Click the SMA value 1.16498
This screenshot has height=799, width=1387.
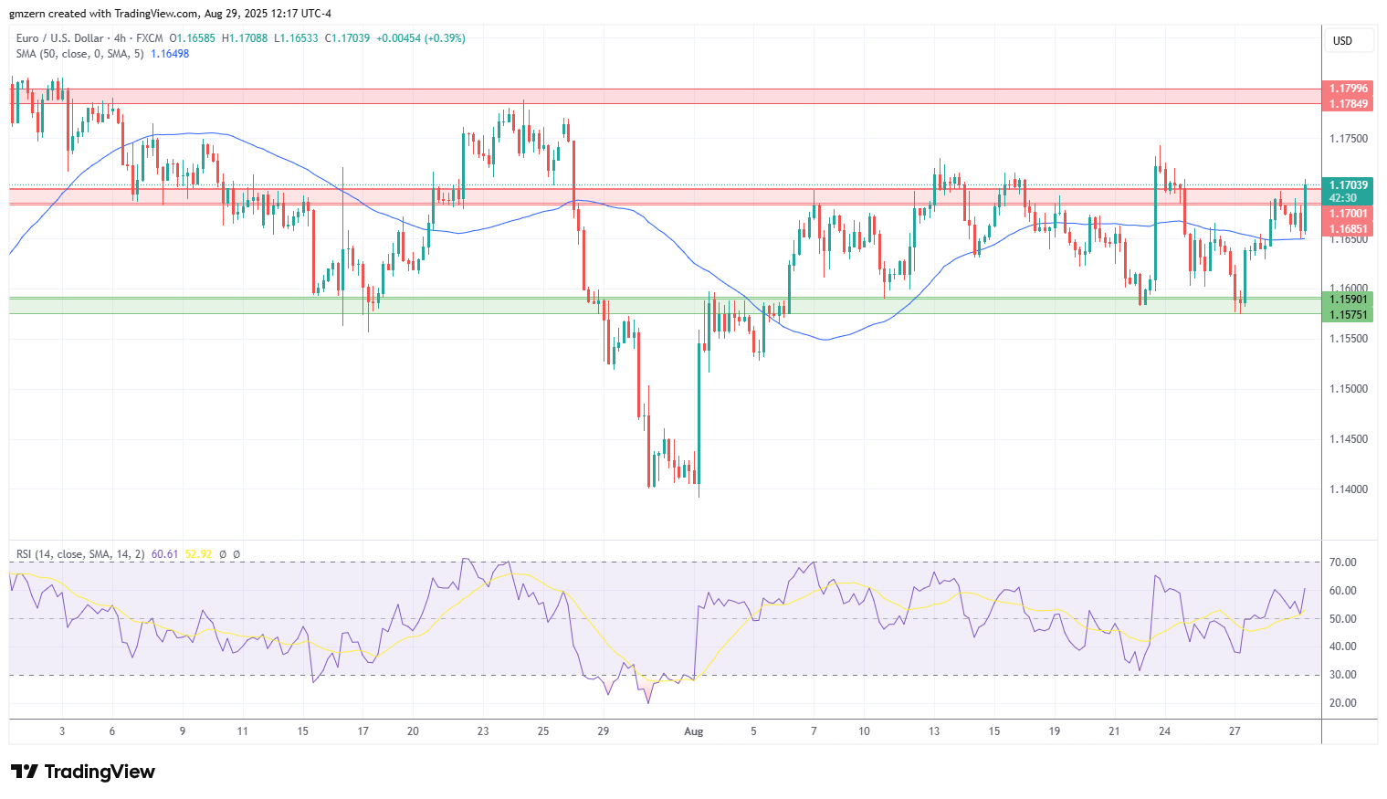170,54
